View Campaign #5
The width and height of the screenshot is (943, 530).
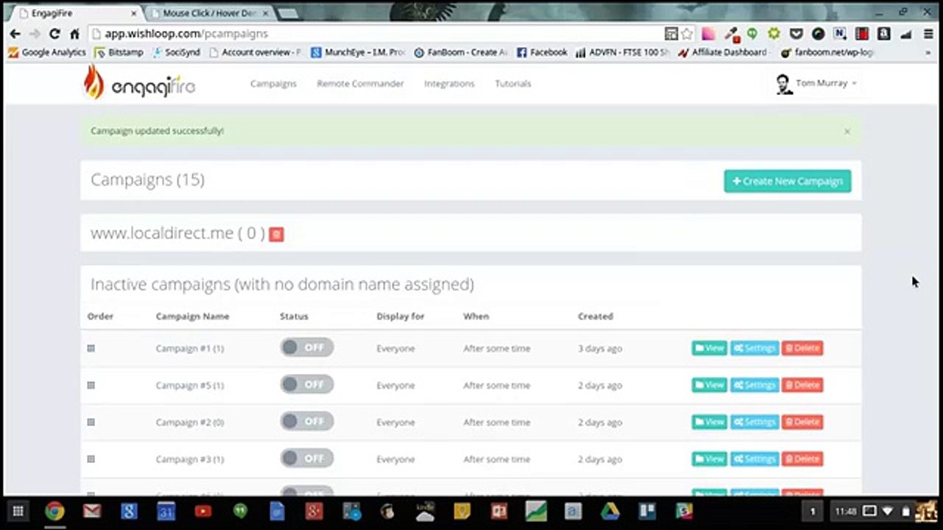709,385
